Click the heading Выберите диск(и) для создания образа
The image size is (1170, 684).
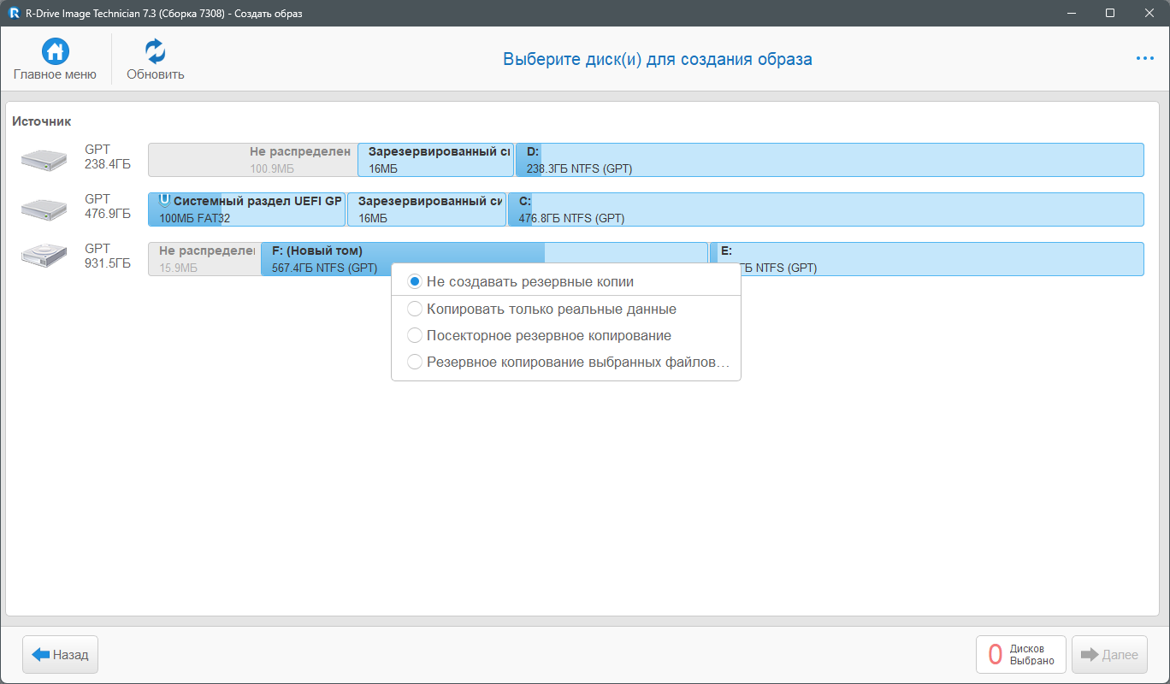pos(657,59)
